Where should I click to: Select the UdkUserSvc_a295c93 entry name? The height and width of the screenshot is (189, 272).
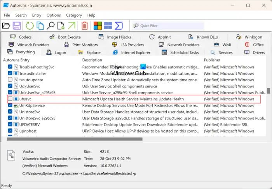coord(37,93)
